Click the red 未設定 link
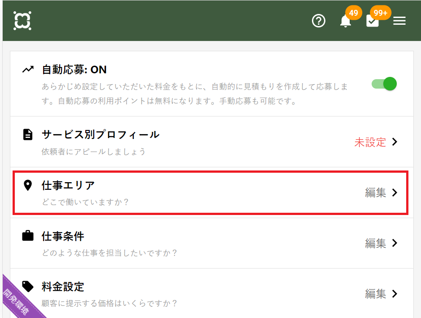 (370, 142)
